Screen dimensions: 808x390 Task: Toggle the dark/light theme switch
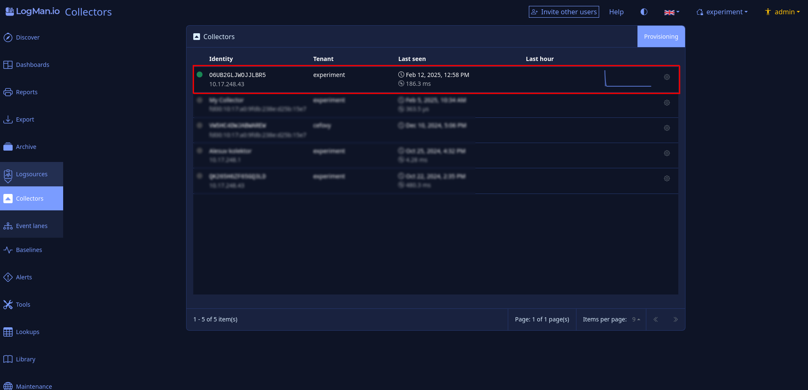coord(644,12)
